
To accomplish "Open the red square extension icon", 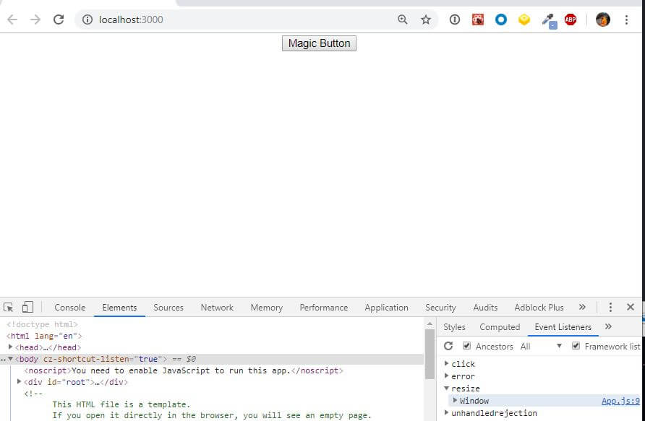I will click(x=477, y=19).
